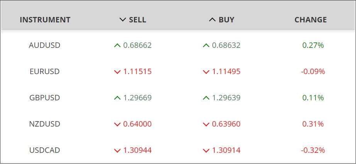356x164 pixels.
Task: Click green up arrow beside GBPUSD buy price
Action: coord(206,98)
